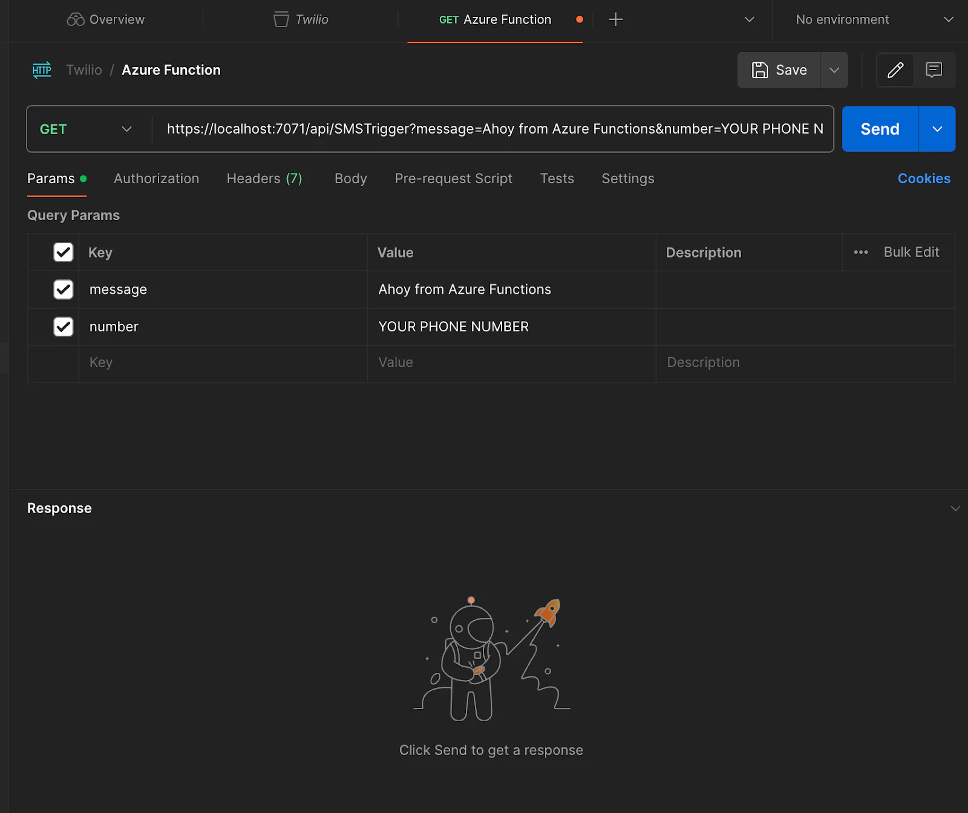
Task: Click the empty new Description field
Action: (x=805, y=363)
